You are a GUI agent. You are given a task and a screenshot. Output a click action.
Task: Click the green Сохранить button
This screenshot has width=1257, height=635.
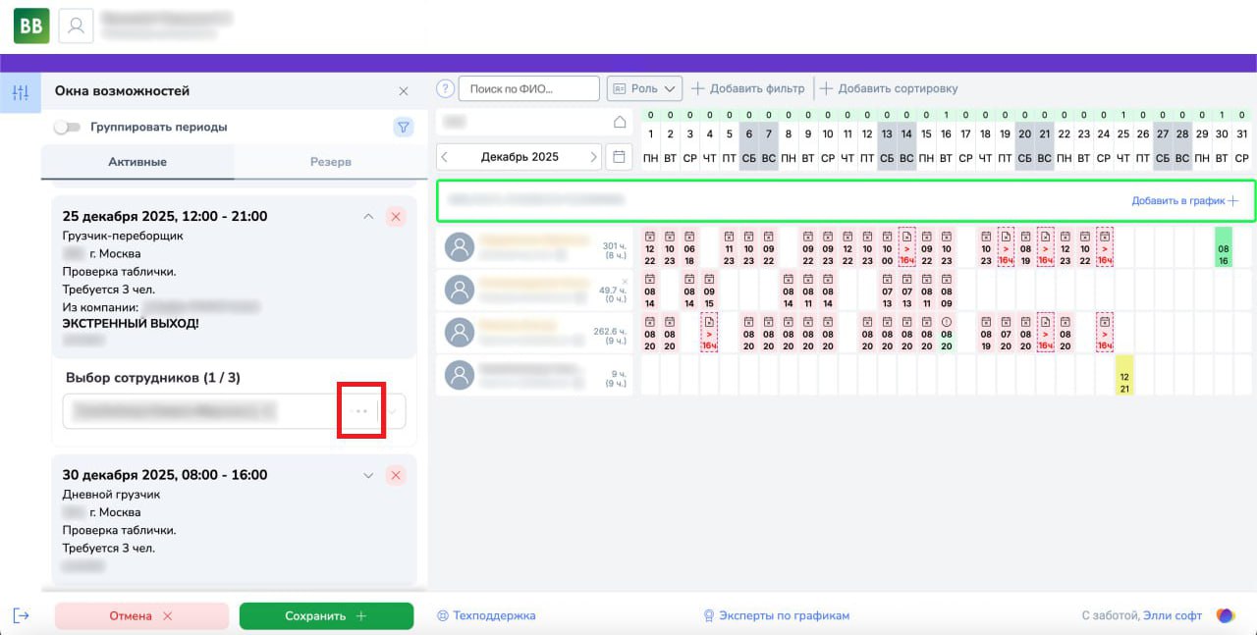pos(326,615)
